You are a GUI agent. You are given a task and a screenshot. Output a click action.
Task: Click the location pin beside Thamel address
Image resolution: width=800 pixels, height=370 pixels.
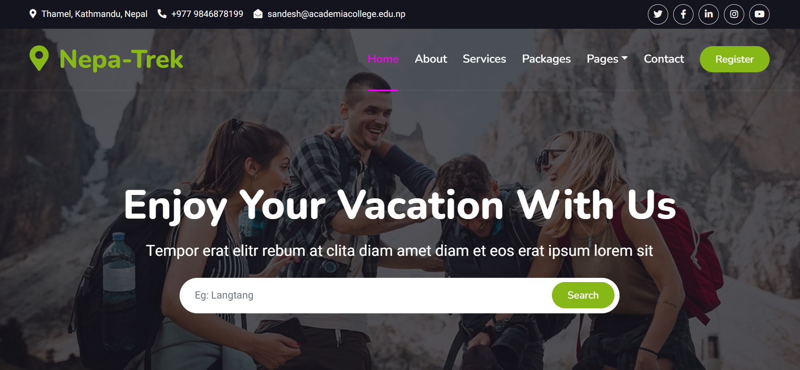point(33,14)
